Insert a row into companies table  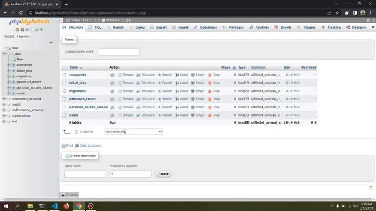pyautogui.click(x=182, y=75)
